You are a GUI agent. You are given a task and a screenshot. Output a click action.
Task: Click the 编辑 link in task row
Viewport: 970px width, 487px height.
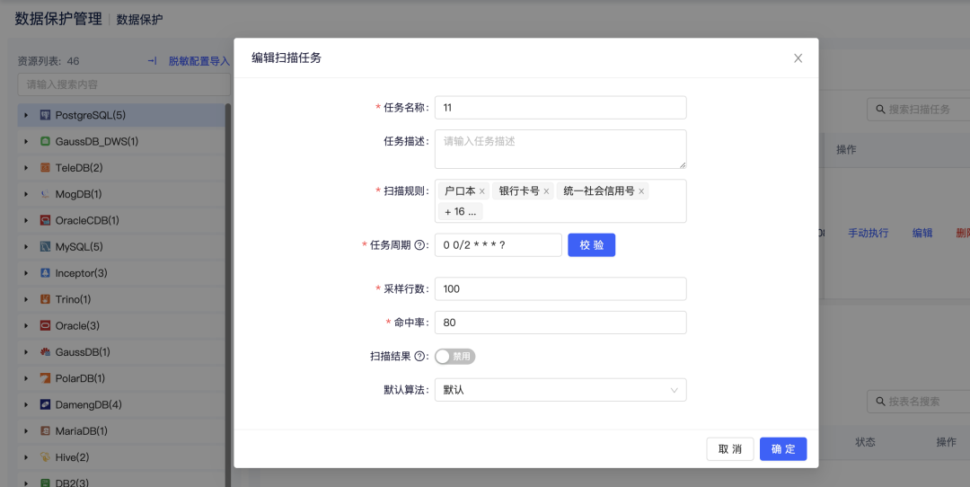click(x=922, y=233)
